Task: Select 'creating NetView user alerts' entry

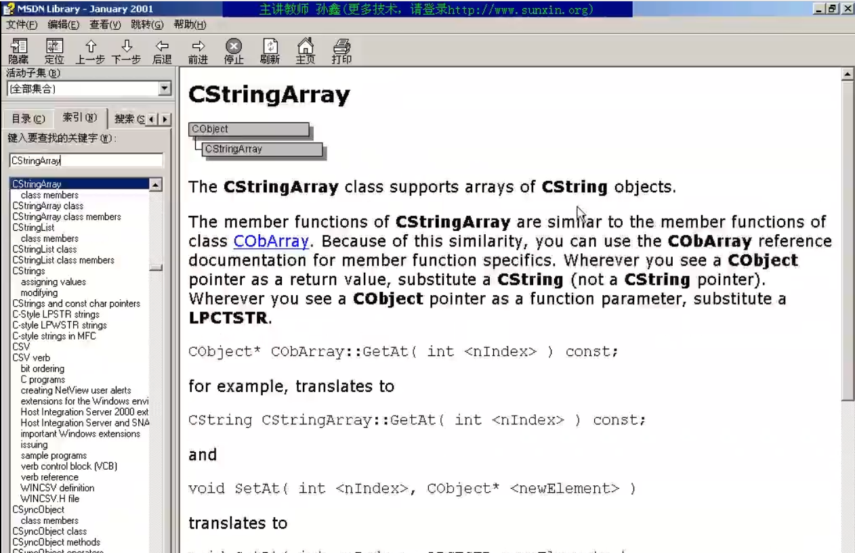Action: coord(76,391)
